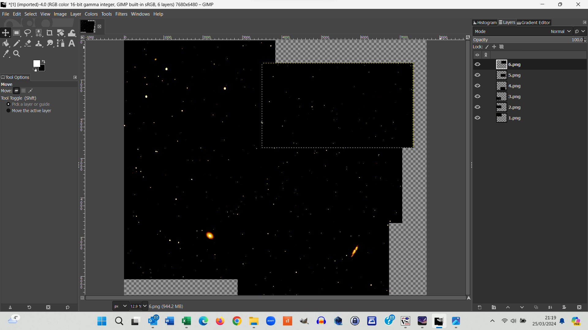Open Firefox from the taskbar

pos(220,321)
